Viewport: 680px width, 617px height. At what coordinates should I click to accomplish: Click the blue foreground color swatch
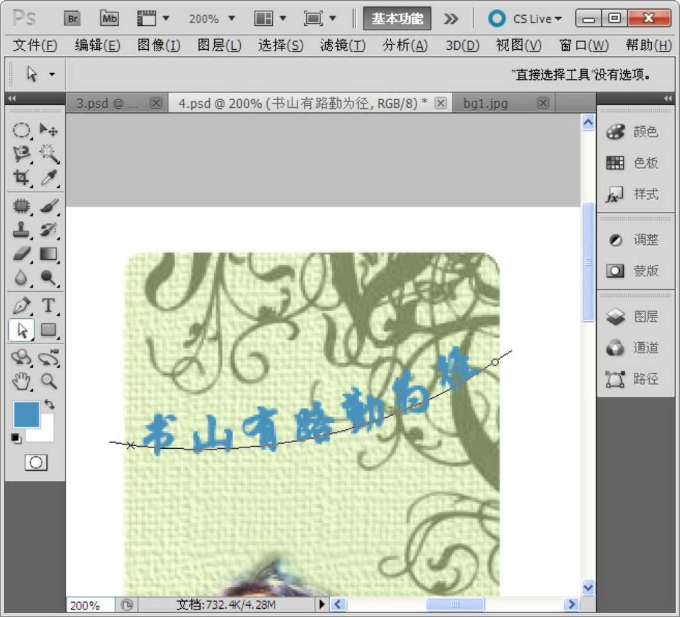(x=26, y=415)
